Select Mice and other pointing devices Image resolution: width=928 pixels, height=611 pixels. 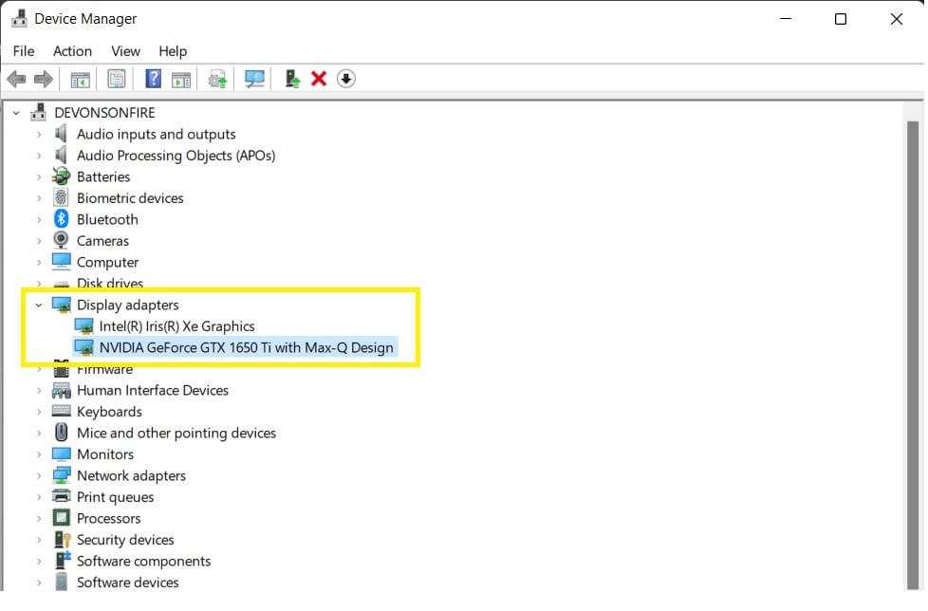pyautogui.click(x=176, y=434)
